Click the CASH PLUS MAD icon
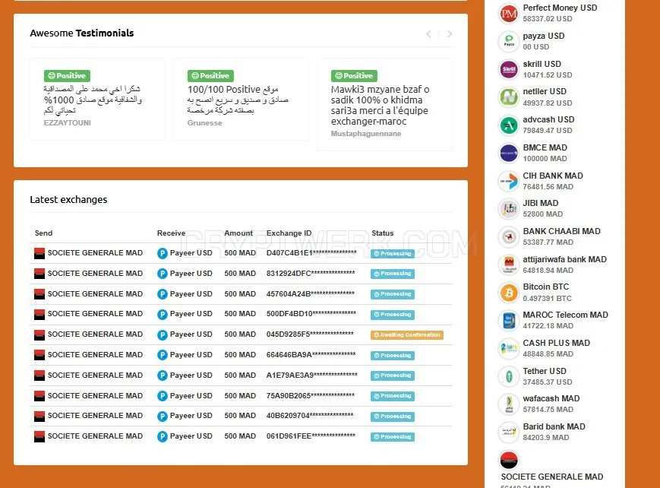 click(509, 348)
